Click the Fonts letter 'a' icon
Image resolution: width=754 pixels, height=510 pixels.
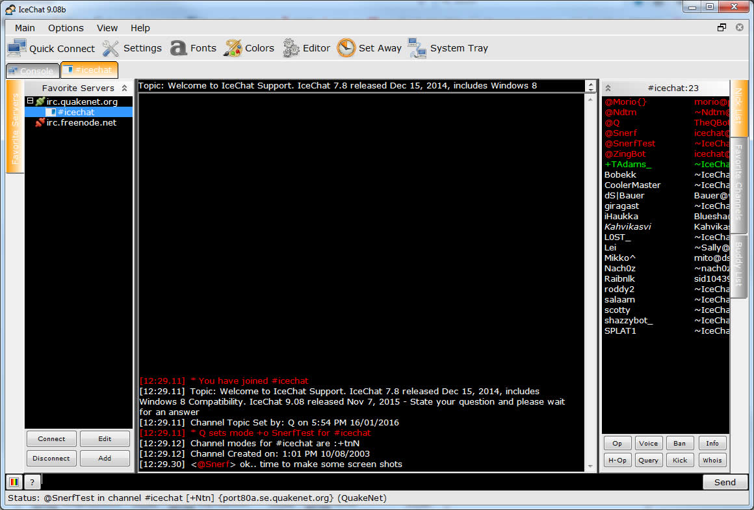(x=178, y=48)
